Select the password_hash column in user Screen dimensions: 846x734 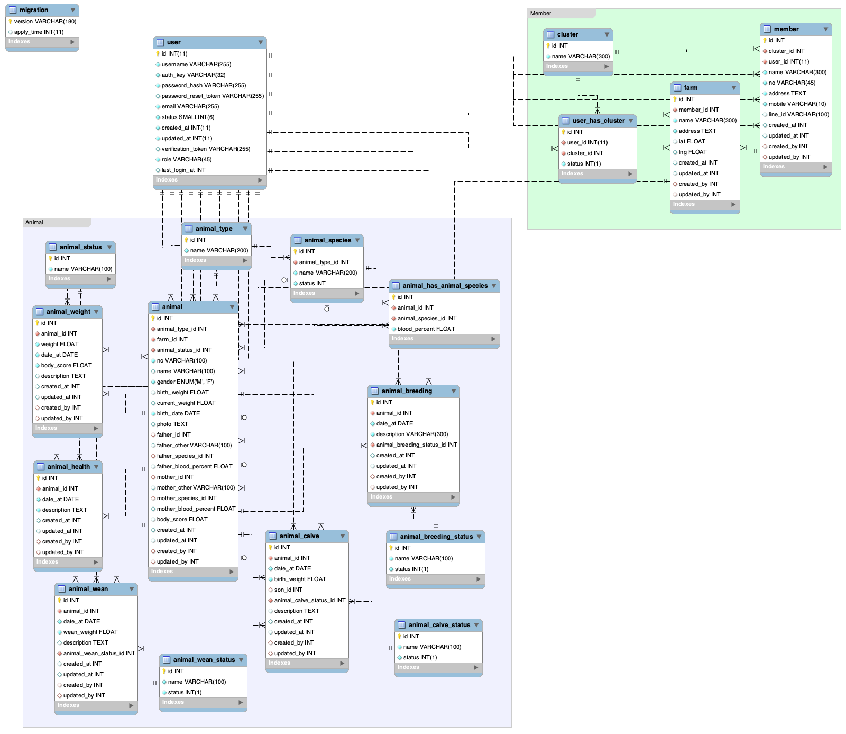point(203,85)
